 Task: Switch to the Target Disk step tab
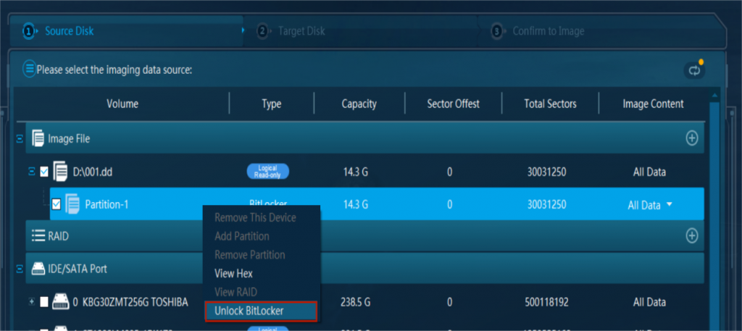coord(301,31)
